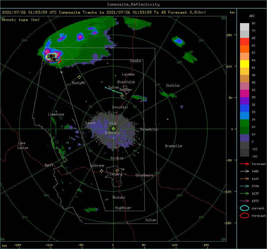Screen dimensions: 267x249
Task: Select the 9.1 storm top annotation
Action: [x=51, y=56]
